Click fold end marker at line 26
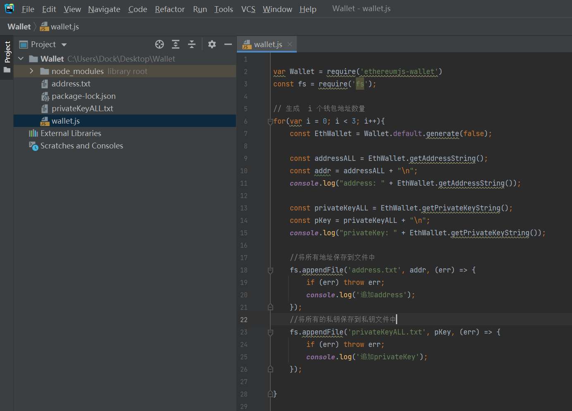 tap(270, 369)
